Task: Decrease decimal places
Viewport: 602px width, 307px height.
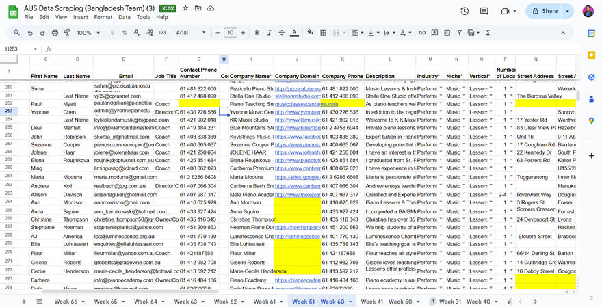Action: point(137,33)
